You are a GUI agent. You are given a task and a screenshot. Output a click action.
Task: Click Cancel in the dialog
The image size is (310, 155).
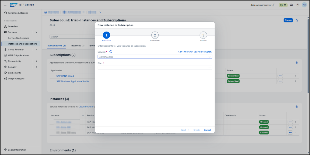(207, 130)
